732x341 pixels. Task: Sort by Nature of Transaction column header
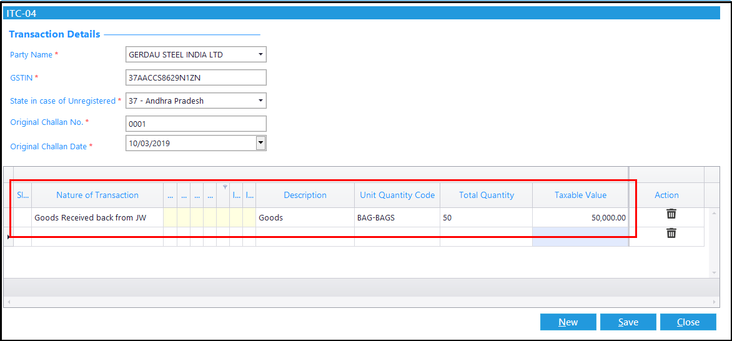pos(97,195)
